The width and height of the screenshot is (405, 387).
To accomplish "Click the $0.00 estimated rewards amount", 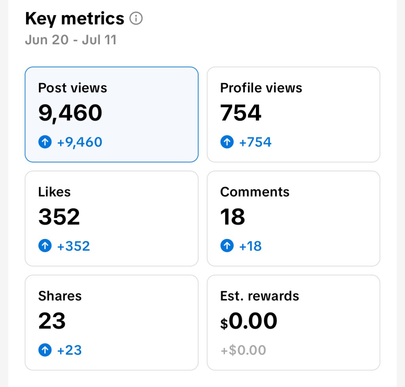I will tap(249, 321).
